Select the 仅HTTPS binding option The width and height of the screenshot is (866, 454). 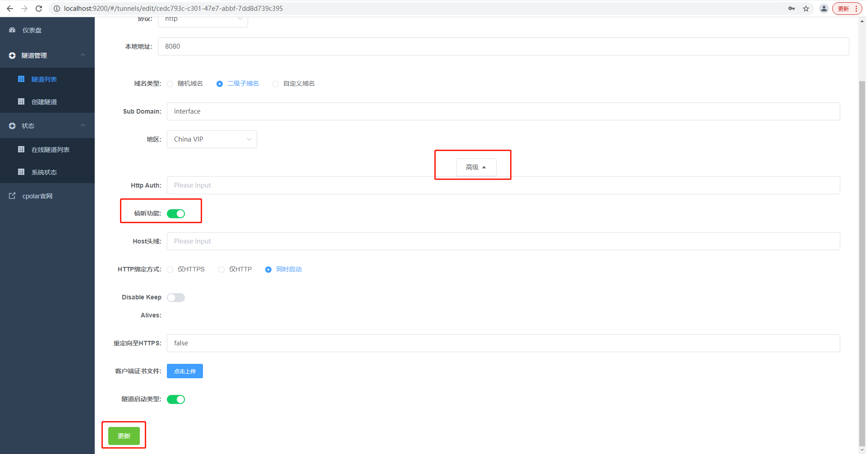pyautogui.click(x=170, y=269)
